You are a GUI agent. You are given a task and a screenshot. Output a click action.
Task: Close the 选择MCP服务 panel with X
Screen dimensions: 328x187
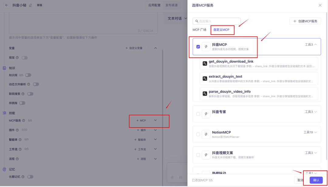point(320,5)
